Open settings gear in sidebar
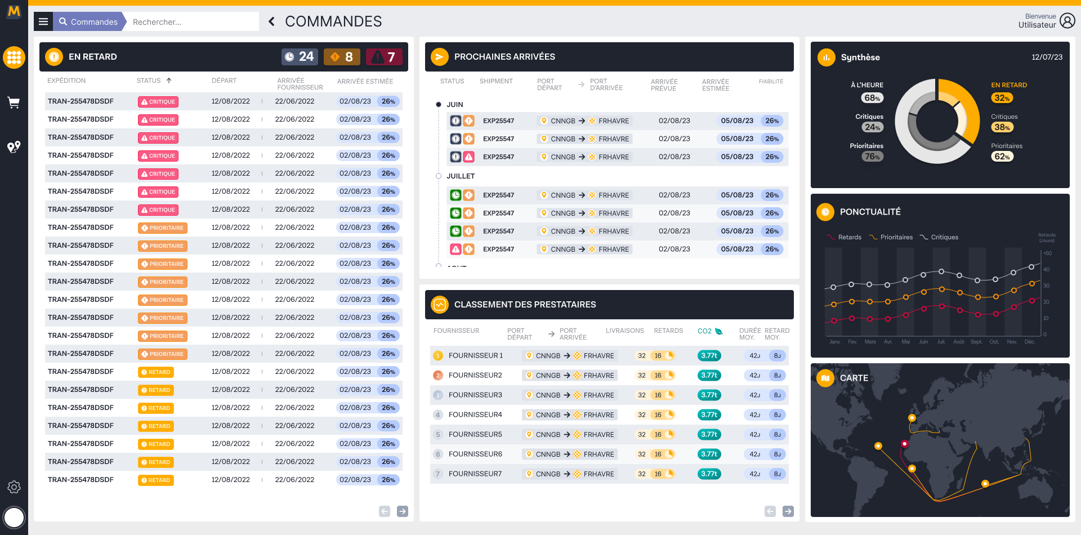The width and height of the screenshot is (1081, 535). [x=14, y=487]
